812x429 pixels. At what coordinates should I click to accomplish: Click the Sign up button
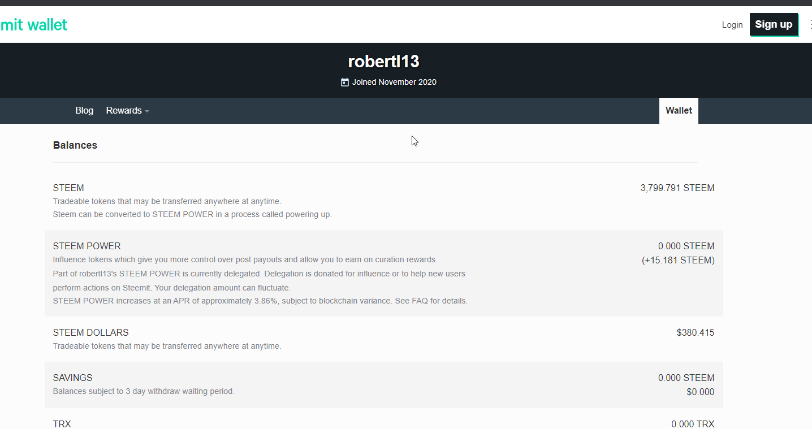click(x=774, y=24)
